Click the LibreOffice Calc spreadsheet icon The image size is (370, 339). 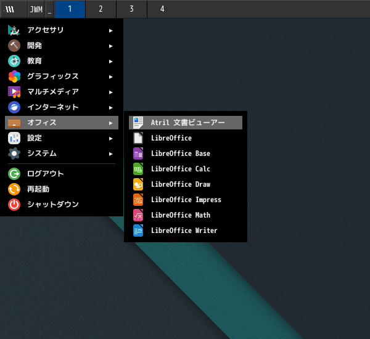(x=138, y=169)
